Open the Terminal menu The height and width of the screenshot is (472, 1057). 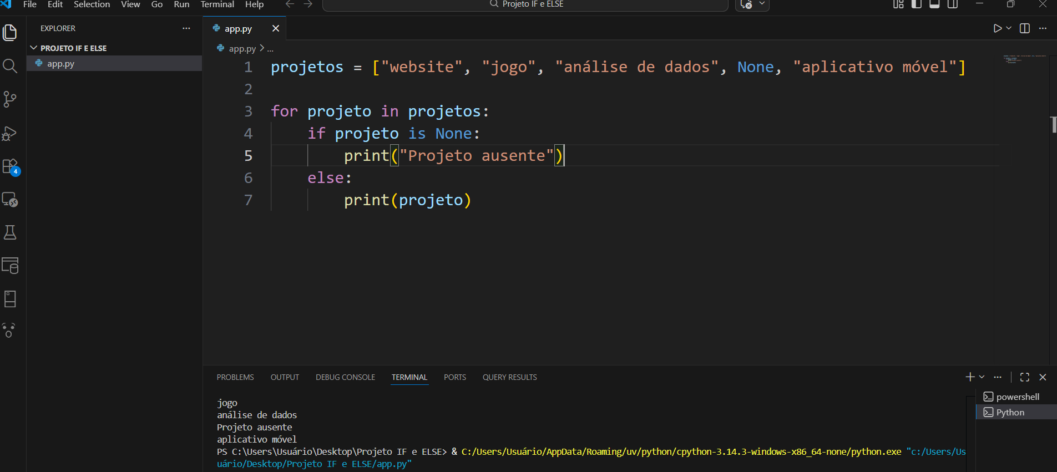217,4
